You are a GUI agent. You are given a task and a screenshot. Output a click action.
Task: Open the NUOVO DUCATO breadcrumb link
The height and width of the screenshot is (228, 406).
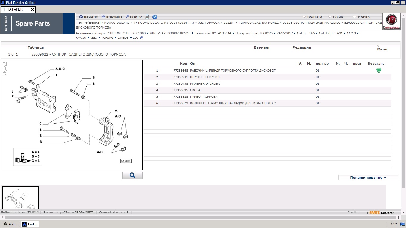tap(117, 23)
